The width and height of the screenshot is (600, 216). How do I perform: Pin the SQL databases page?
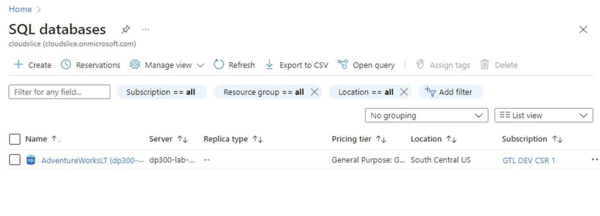tap(126, 29)
